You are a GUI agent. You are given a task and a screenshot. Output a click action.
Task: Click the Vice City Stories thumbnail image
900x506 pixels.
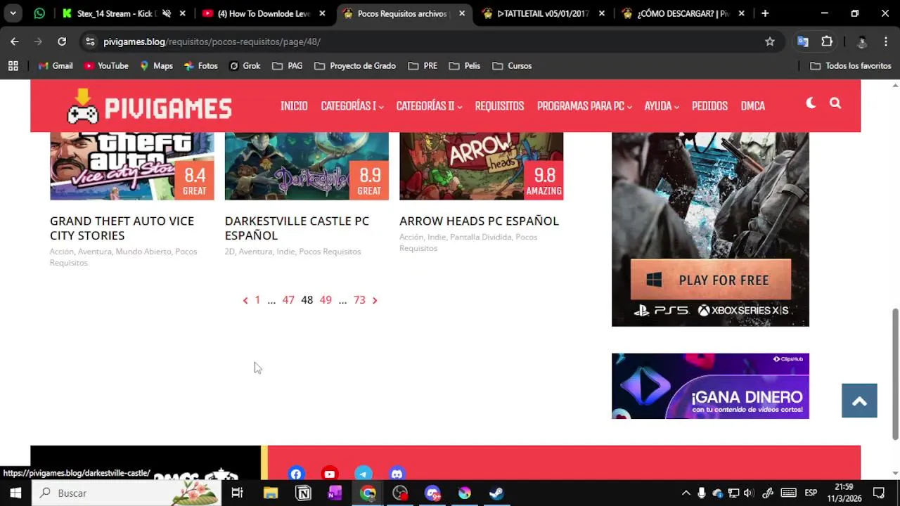click(131, 167)
